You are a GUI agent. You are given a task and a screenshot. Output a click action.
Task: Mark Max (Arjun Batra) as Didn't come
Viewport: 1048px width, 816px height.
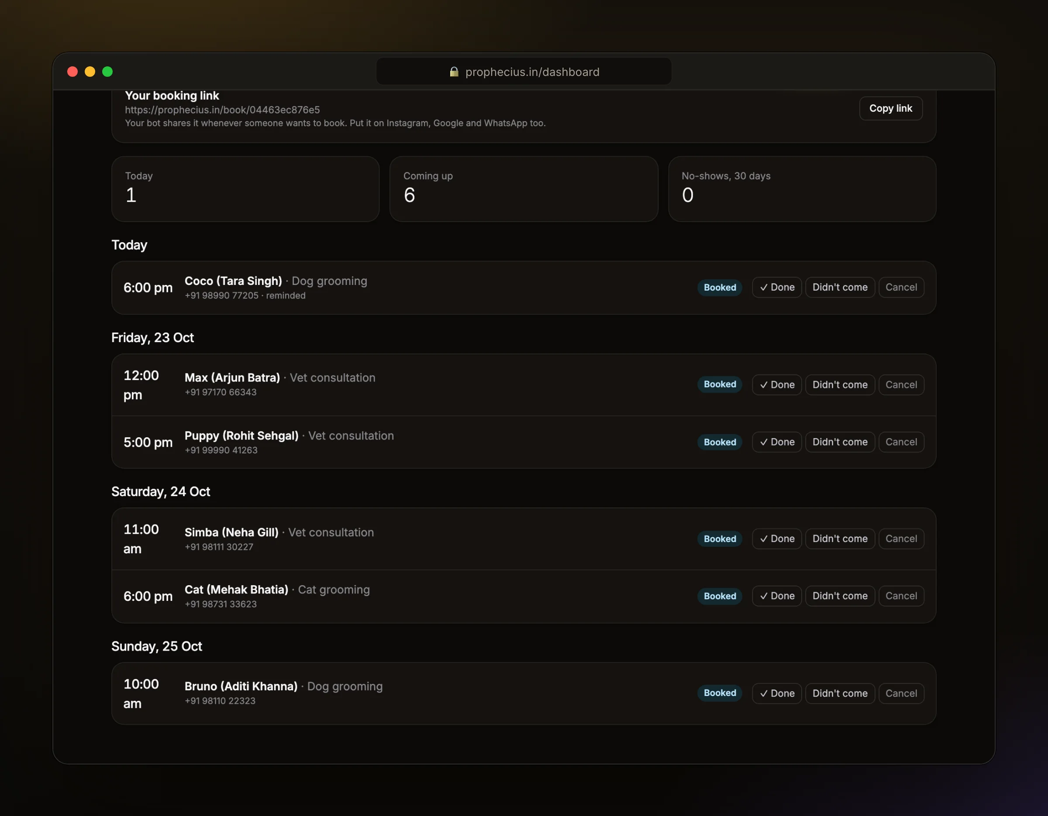[x=840, y=384]
